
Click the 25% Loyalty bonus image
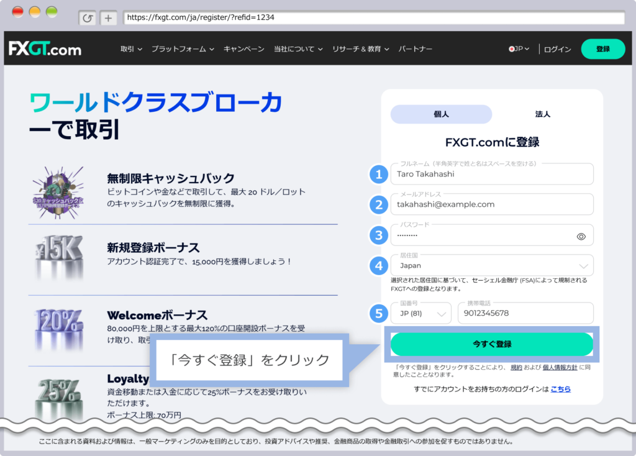click(59, 398)
